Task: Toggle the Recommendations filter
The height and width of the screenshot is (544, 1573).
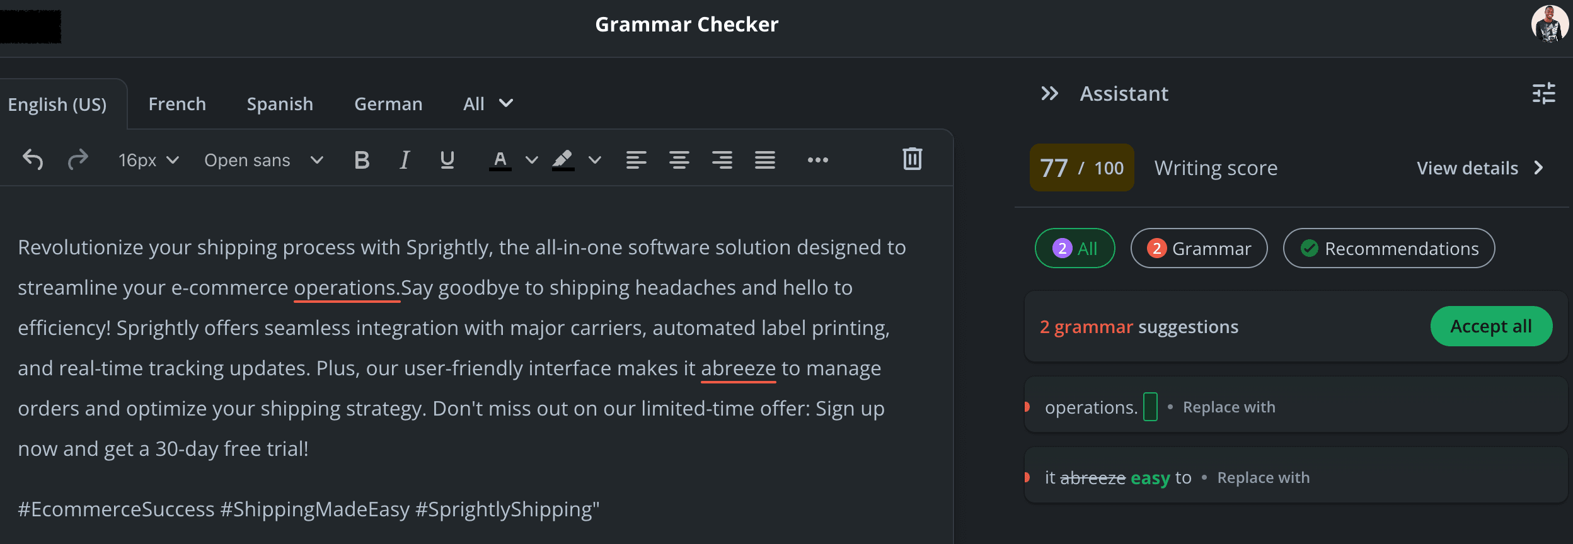Action: point(1389,248)
